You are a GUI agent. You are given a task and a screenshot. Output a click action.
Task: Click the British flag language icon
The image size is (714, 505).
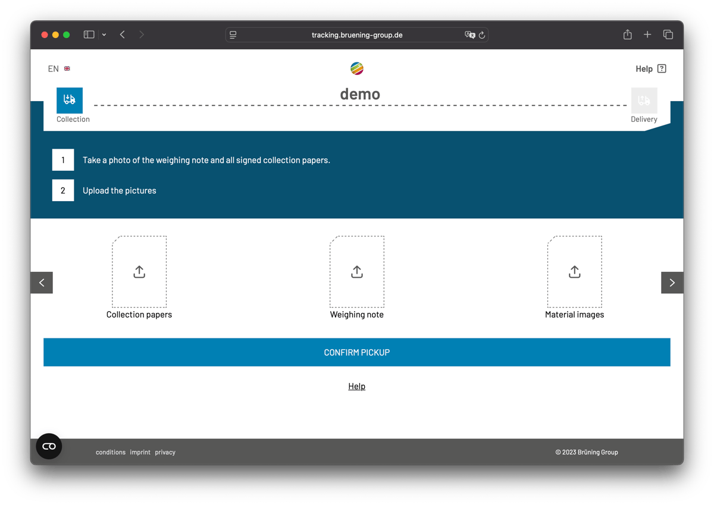[67, 68]
